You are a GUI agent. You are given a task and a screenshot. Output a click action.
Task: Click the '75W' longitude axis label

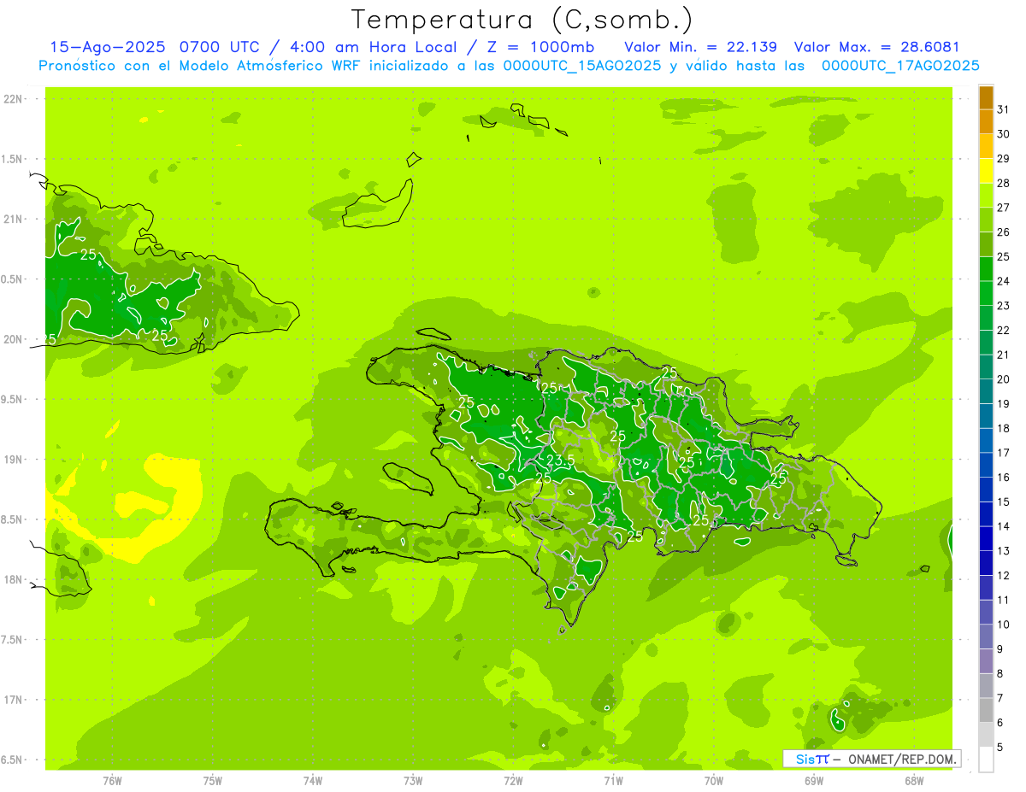[213, 780]
